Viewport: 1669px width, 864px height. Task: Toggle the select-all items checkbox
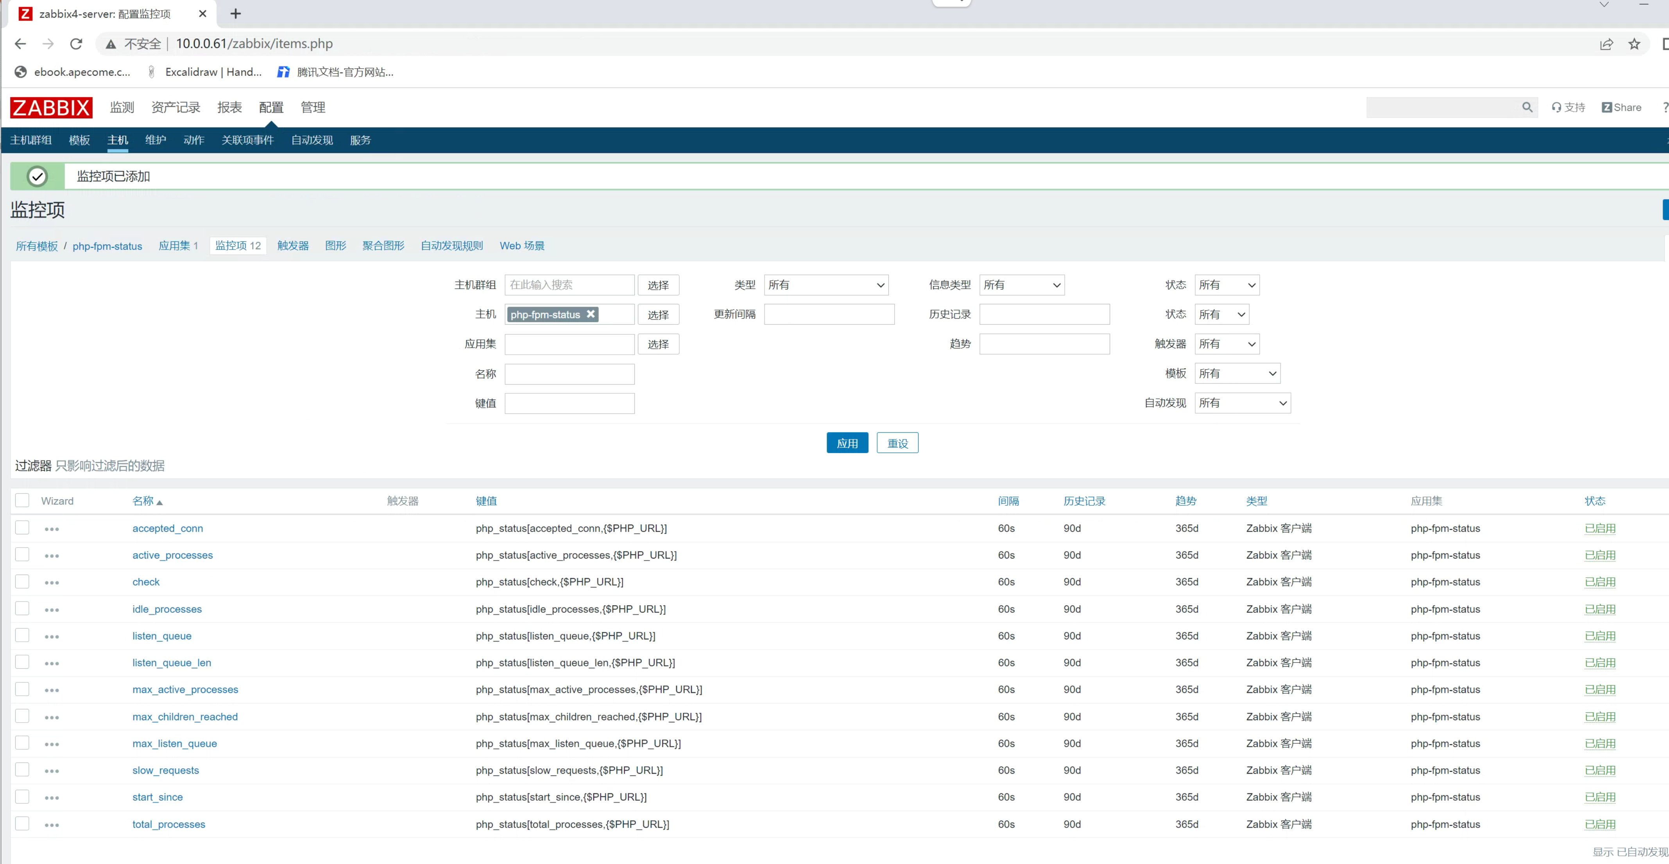23,501
